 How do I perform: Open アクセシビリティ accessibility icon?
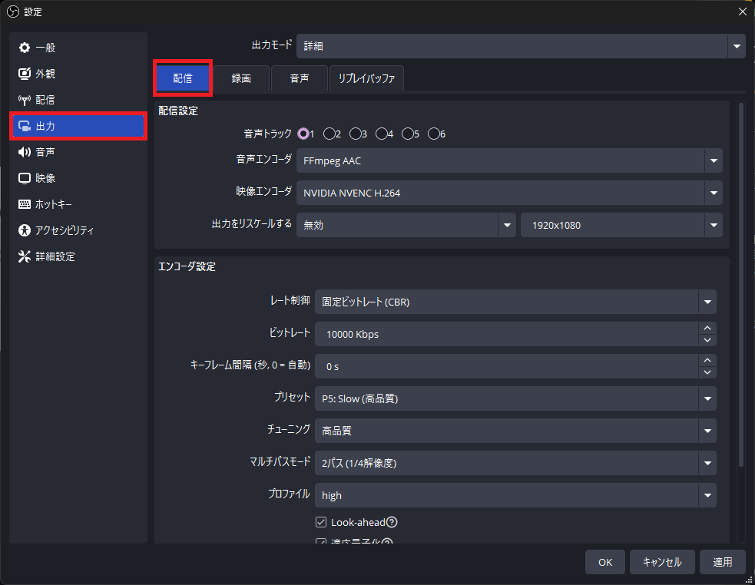[x=25, y=230]
